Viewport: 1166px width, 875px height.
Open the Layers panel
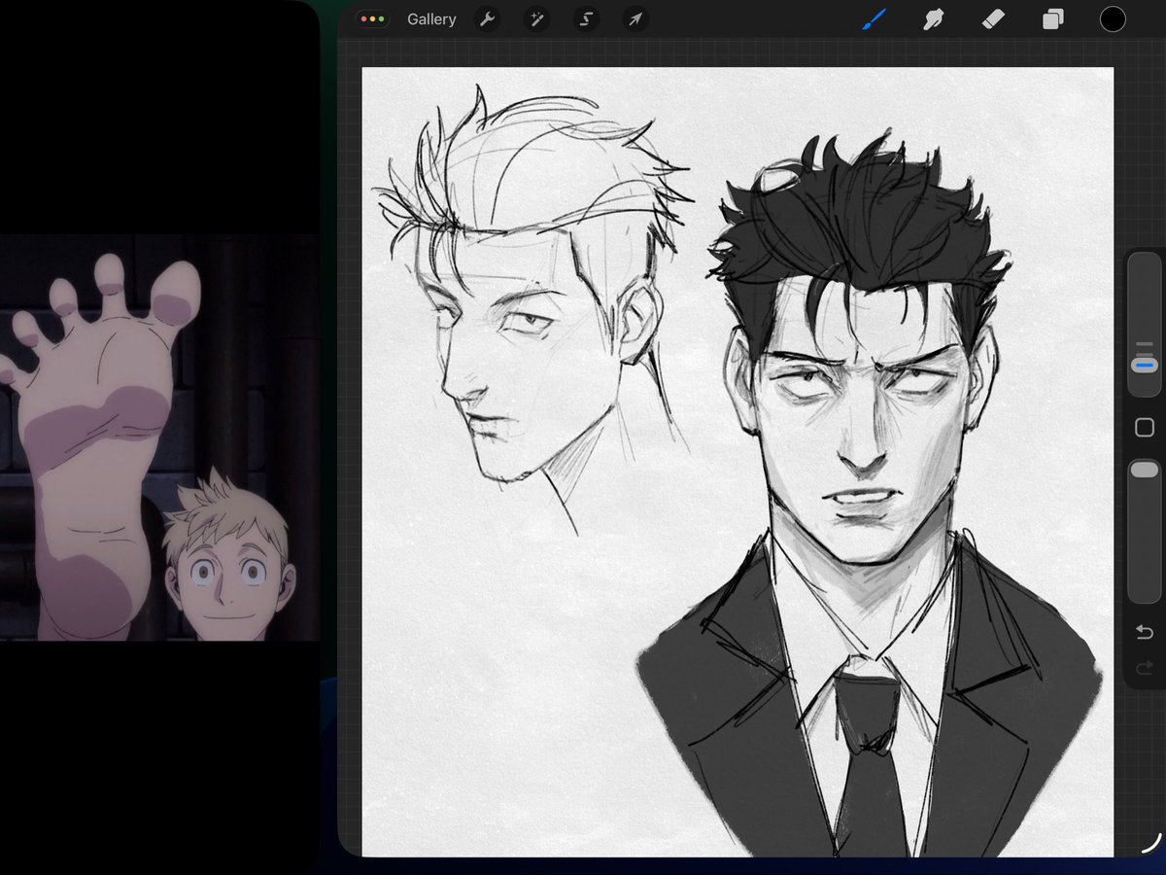[x=1053, y=19]
